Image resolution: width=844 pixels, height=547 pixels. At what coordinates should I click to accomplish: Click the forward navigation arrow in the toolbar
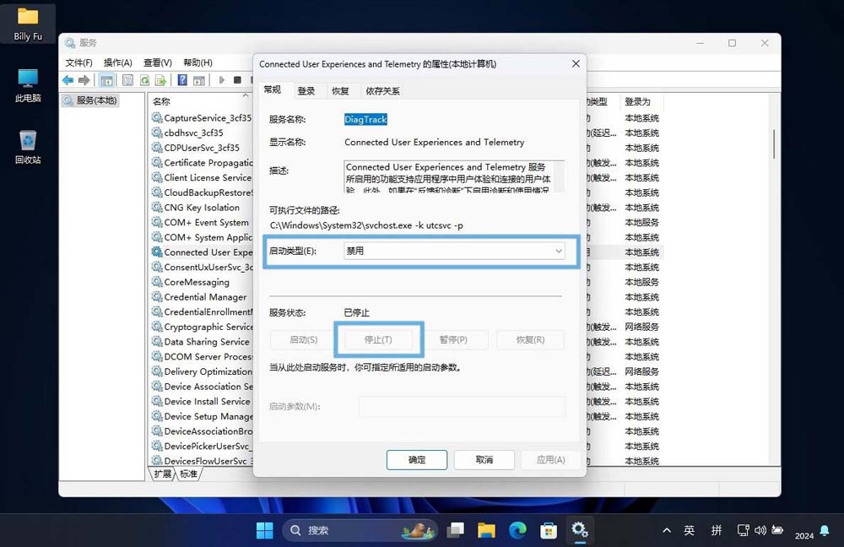pos(83,80)
